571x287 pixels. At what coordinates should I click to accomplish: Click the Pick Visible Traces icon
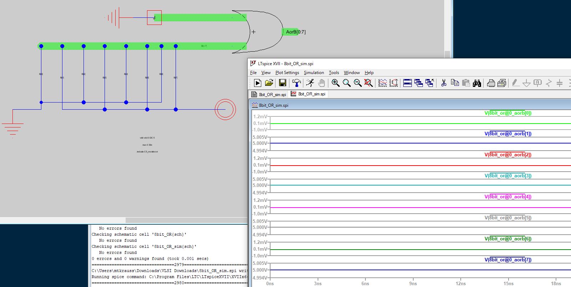382,83
